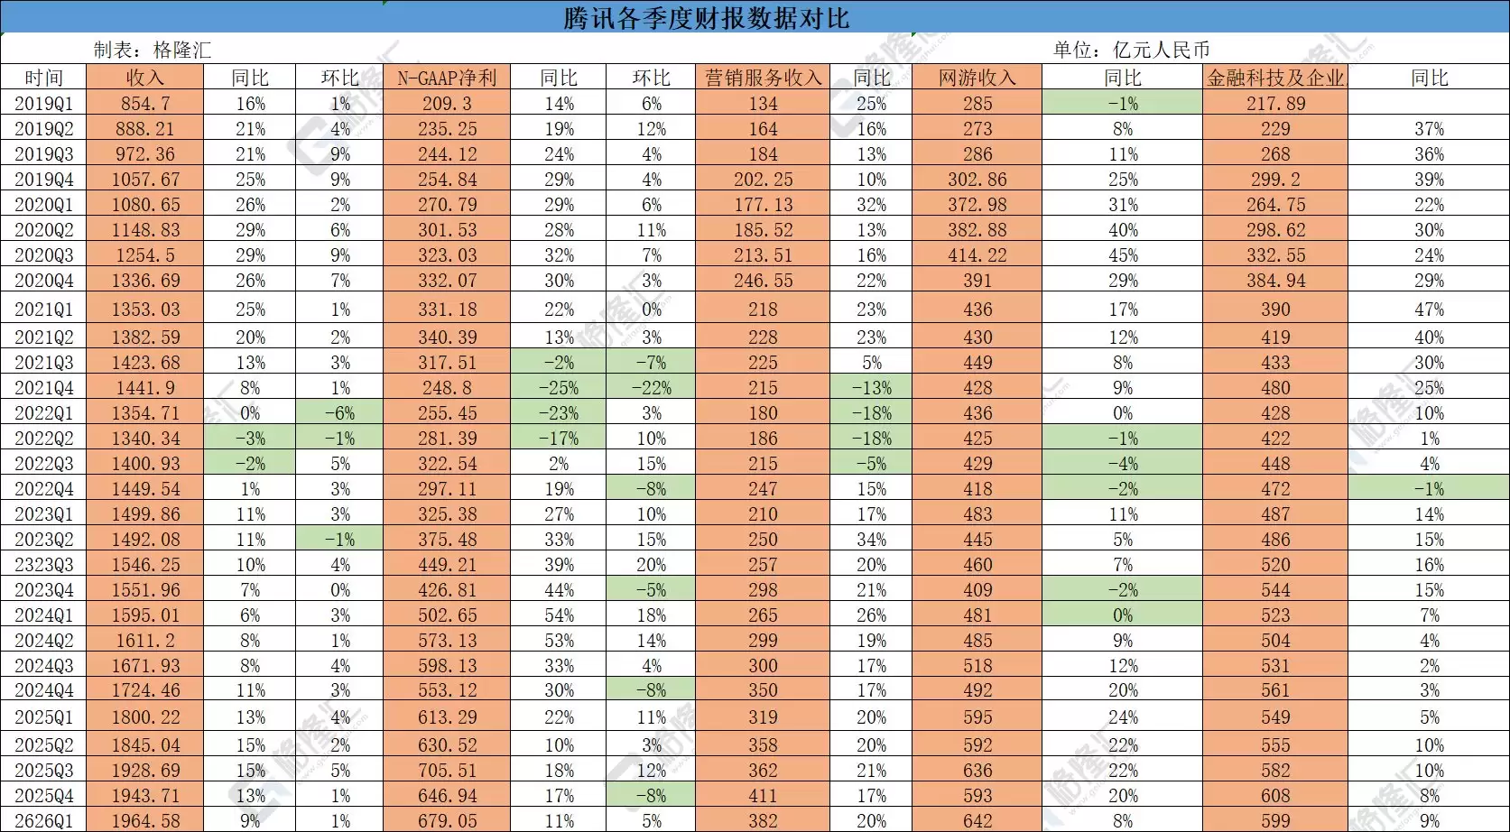Screen dimensions: 1510x832
Task: Click the green "-7%" cell
Action: click(651, 363)
